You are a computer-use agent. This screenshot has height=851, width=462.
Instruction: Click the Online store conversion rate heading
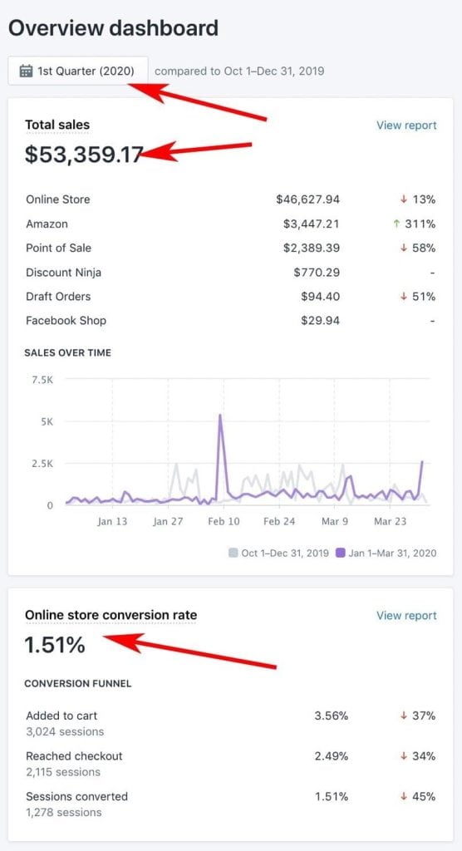(111, 616)
